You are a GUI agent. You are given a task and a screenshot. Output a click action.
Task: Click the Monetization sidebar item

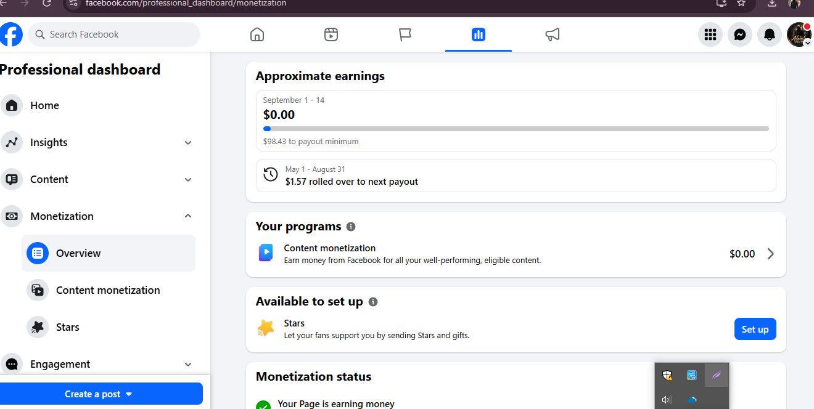coord(99,216)
